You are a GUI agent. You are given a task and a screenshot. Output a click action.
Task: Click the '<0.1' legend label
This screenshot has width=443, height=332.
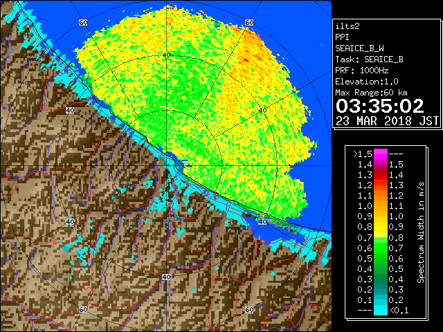[399, 311]
